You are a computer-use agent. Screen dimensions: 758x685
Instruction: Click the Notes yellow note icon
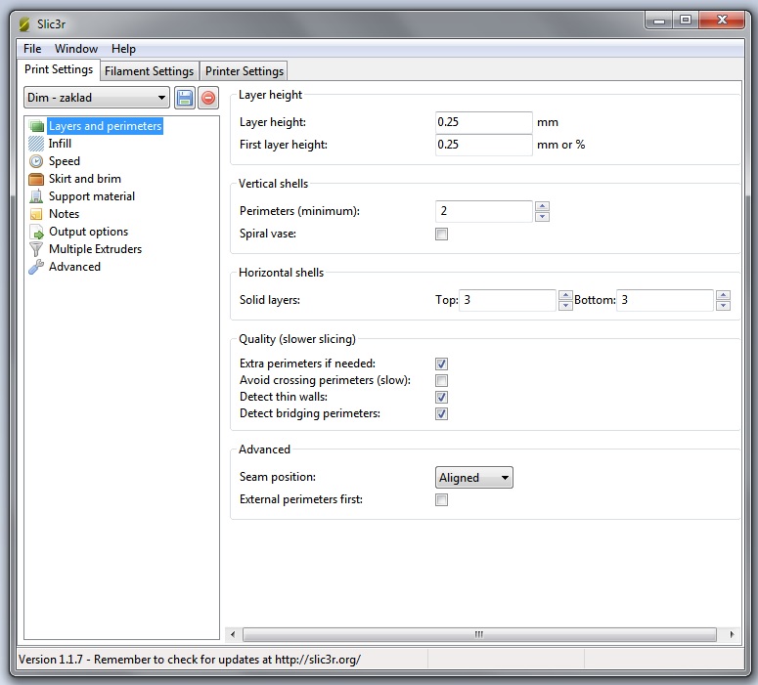coord(36,214)
